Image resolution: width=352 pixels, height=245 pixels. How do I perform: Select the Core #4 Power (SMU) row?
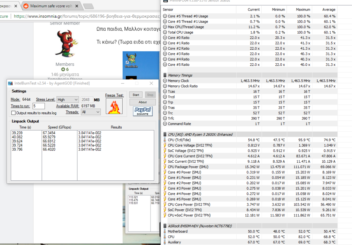(250, 194)
